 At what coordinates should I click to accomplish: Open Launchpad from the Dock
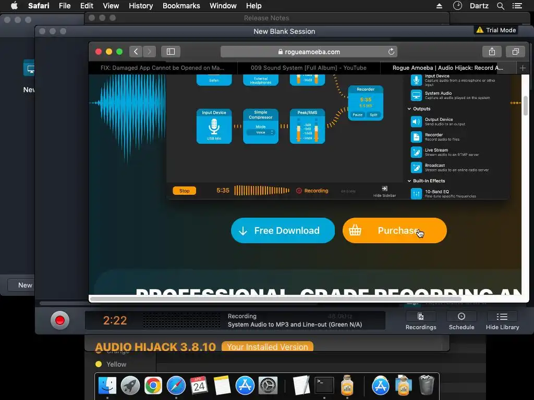[x=130, y=386]
